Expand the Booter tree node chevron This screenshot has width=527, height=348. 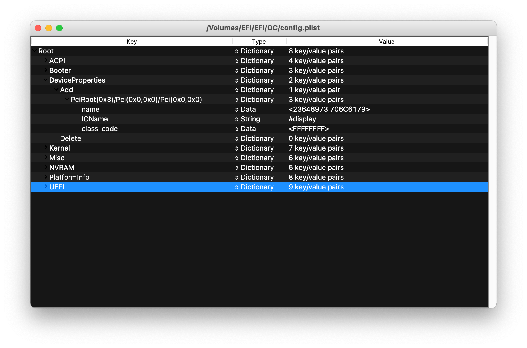(46, 70)
